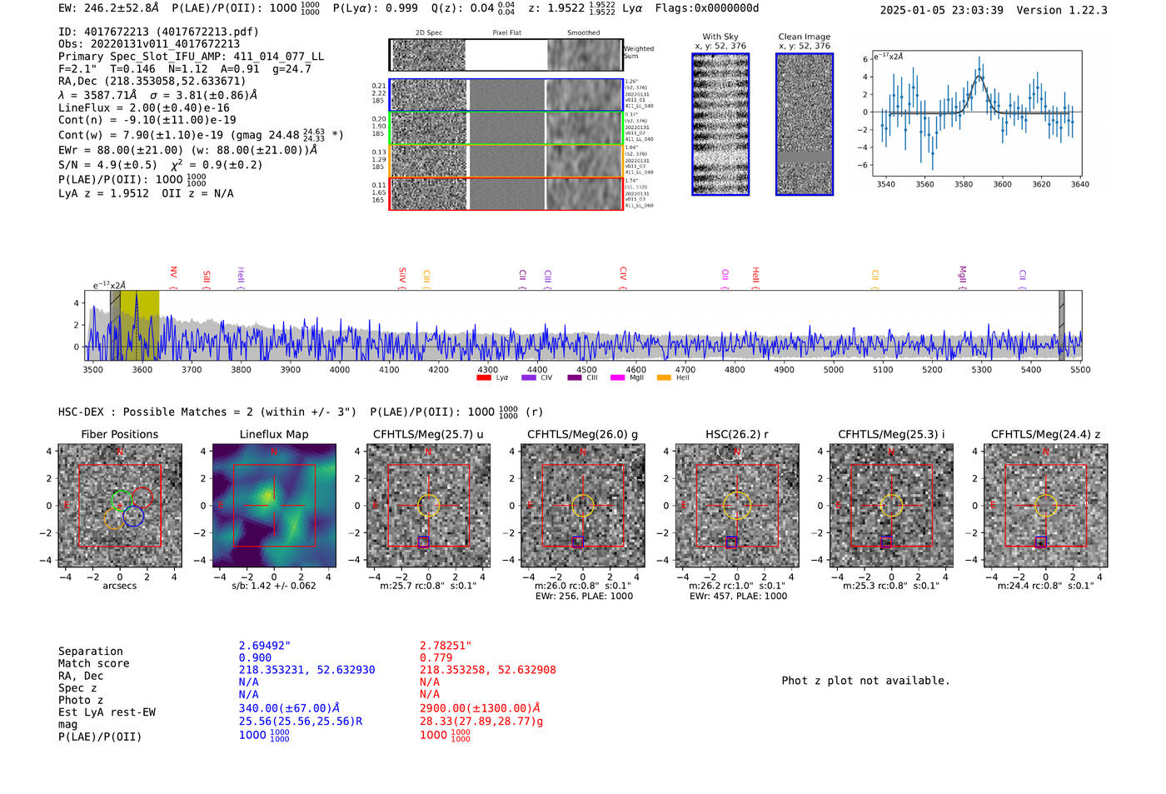The image size is (1166, 794).
Task: Click the green fiber circle in Fiber Positions
Action: 122,501
